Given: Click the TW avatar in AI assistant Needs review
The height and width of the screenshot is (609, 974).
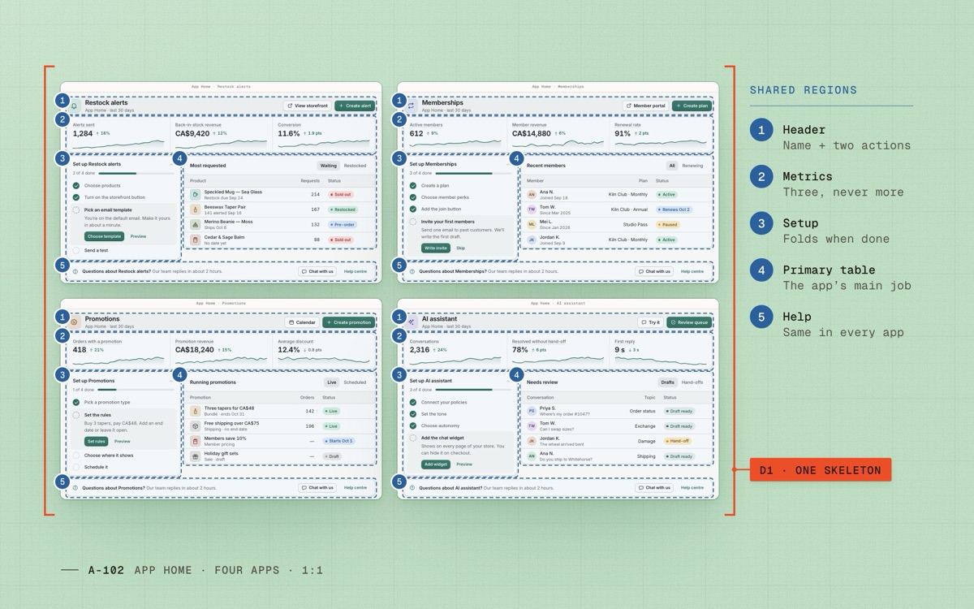Looking at the screenshot, I should pyautogui.click(x=532, y=425).
